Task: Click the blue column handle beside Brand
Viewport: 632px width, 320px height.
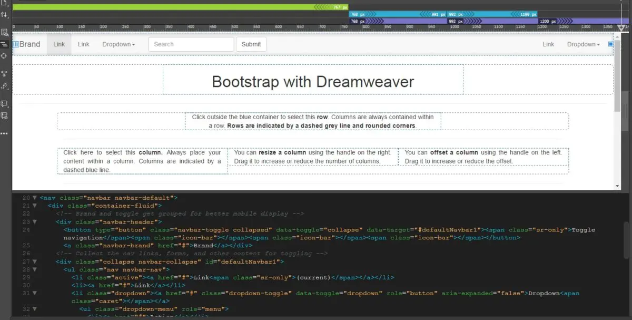Action: click(15, 44)
